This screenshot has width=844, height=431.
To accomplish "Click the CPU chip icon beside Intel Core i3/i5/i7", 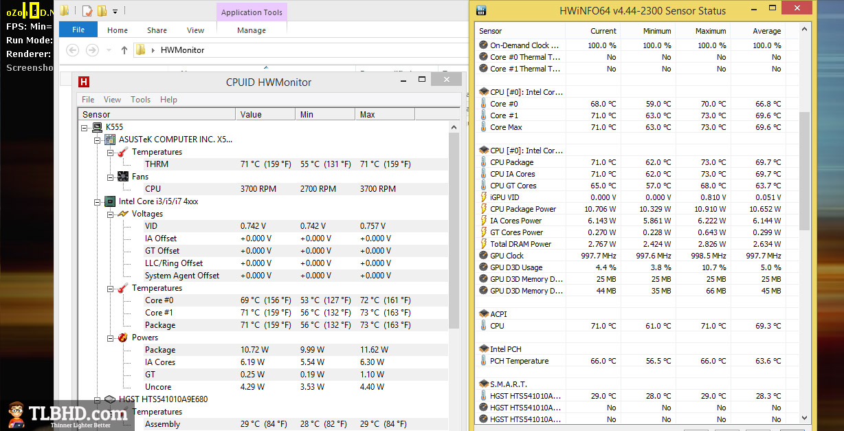I will (x=110, y=201).
